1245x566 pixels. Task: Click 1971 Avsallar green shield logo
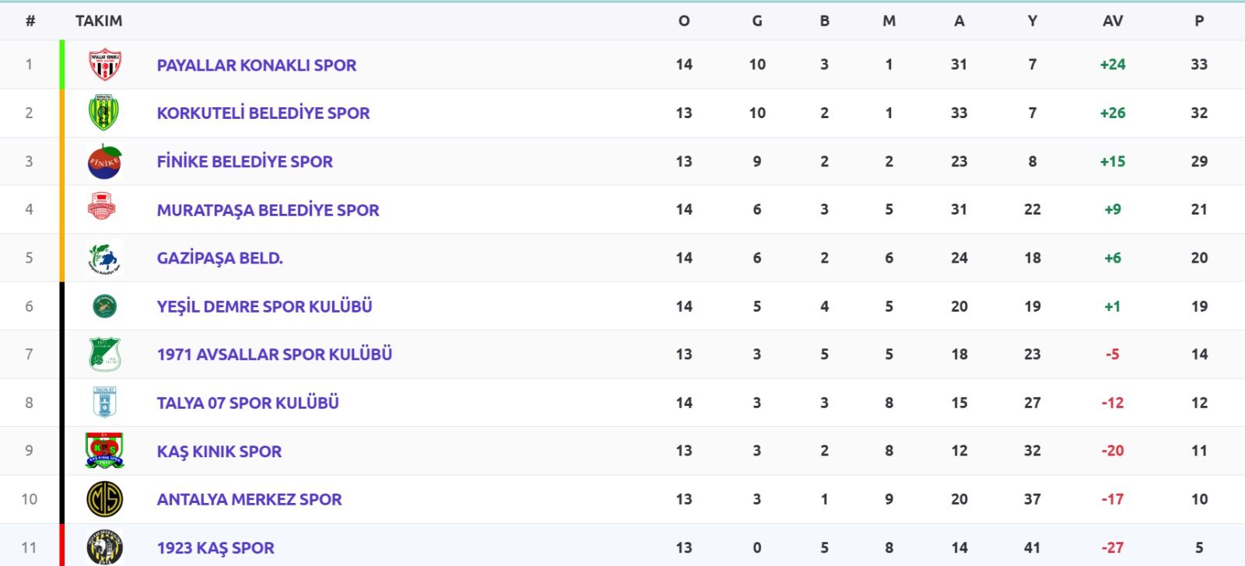pyautogui.click(x=104, y=355)
